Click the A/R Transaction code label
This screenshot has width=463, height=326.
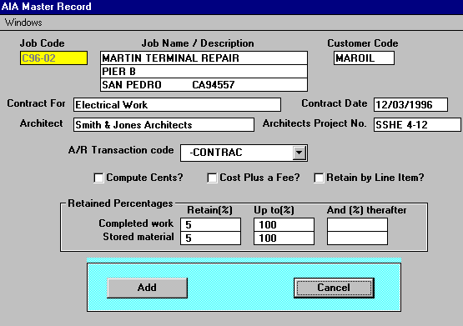pyautogui.click(x=121, y=150)
